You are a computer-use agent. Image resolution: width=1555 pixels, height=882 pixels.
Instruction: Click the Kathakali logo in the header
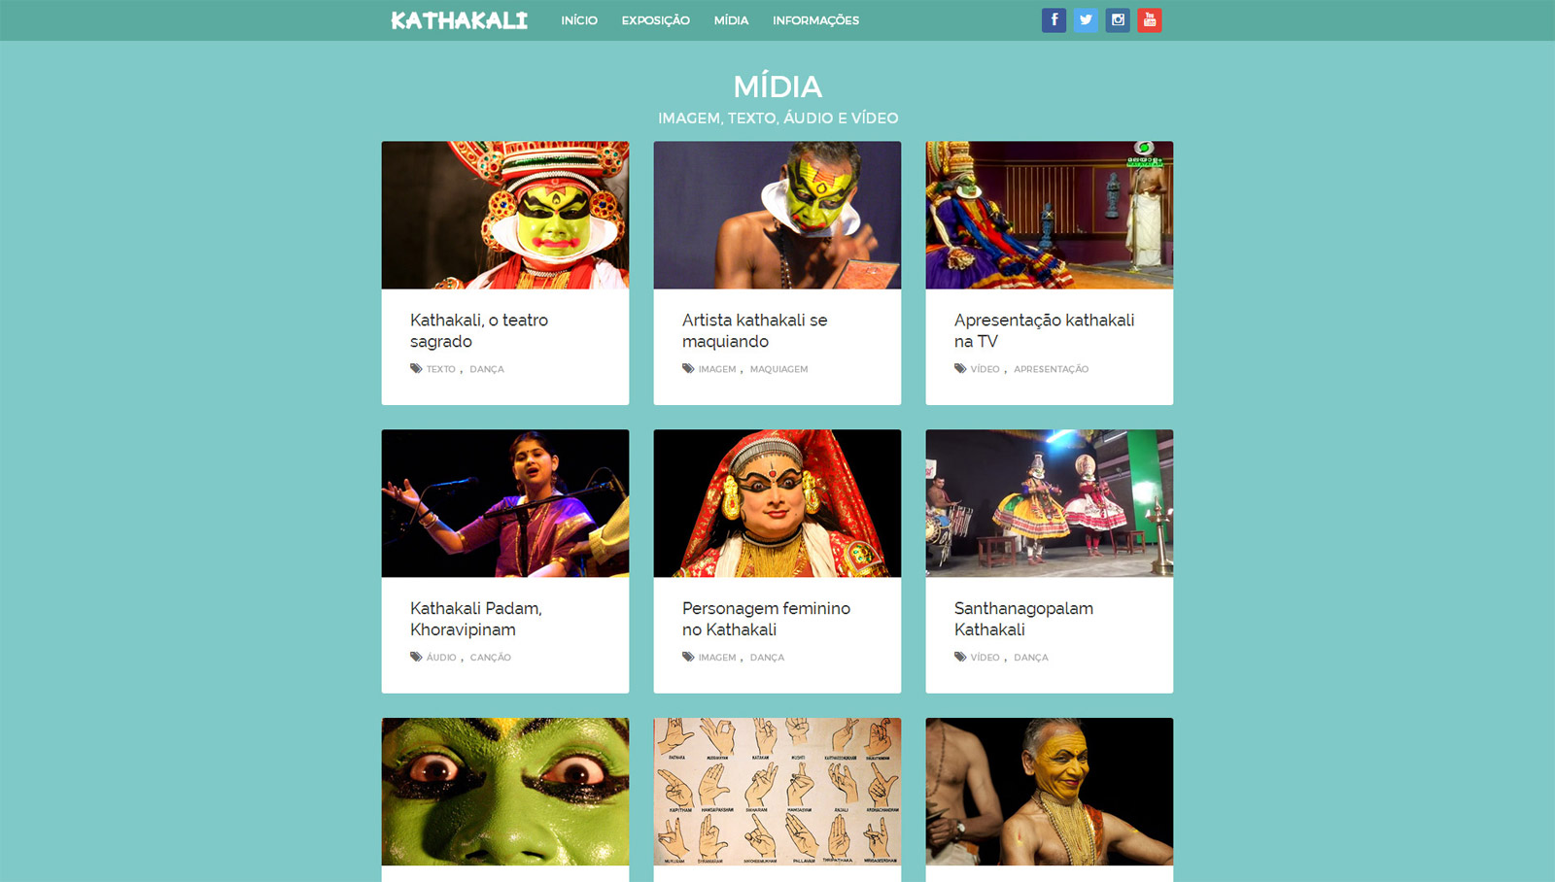[460, 20]
